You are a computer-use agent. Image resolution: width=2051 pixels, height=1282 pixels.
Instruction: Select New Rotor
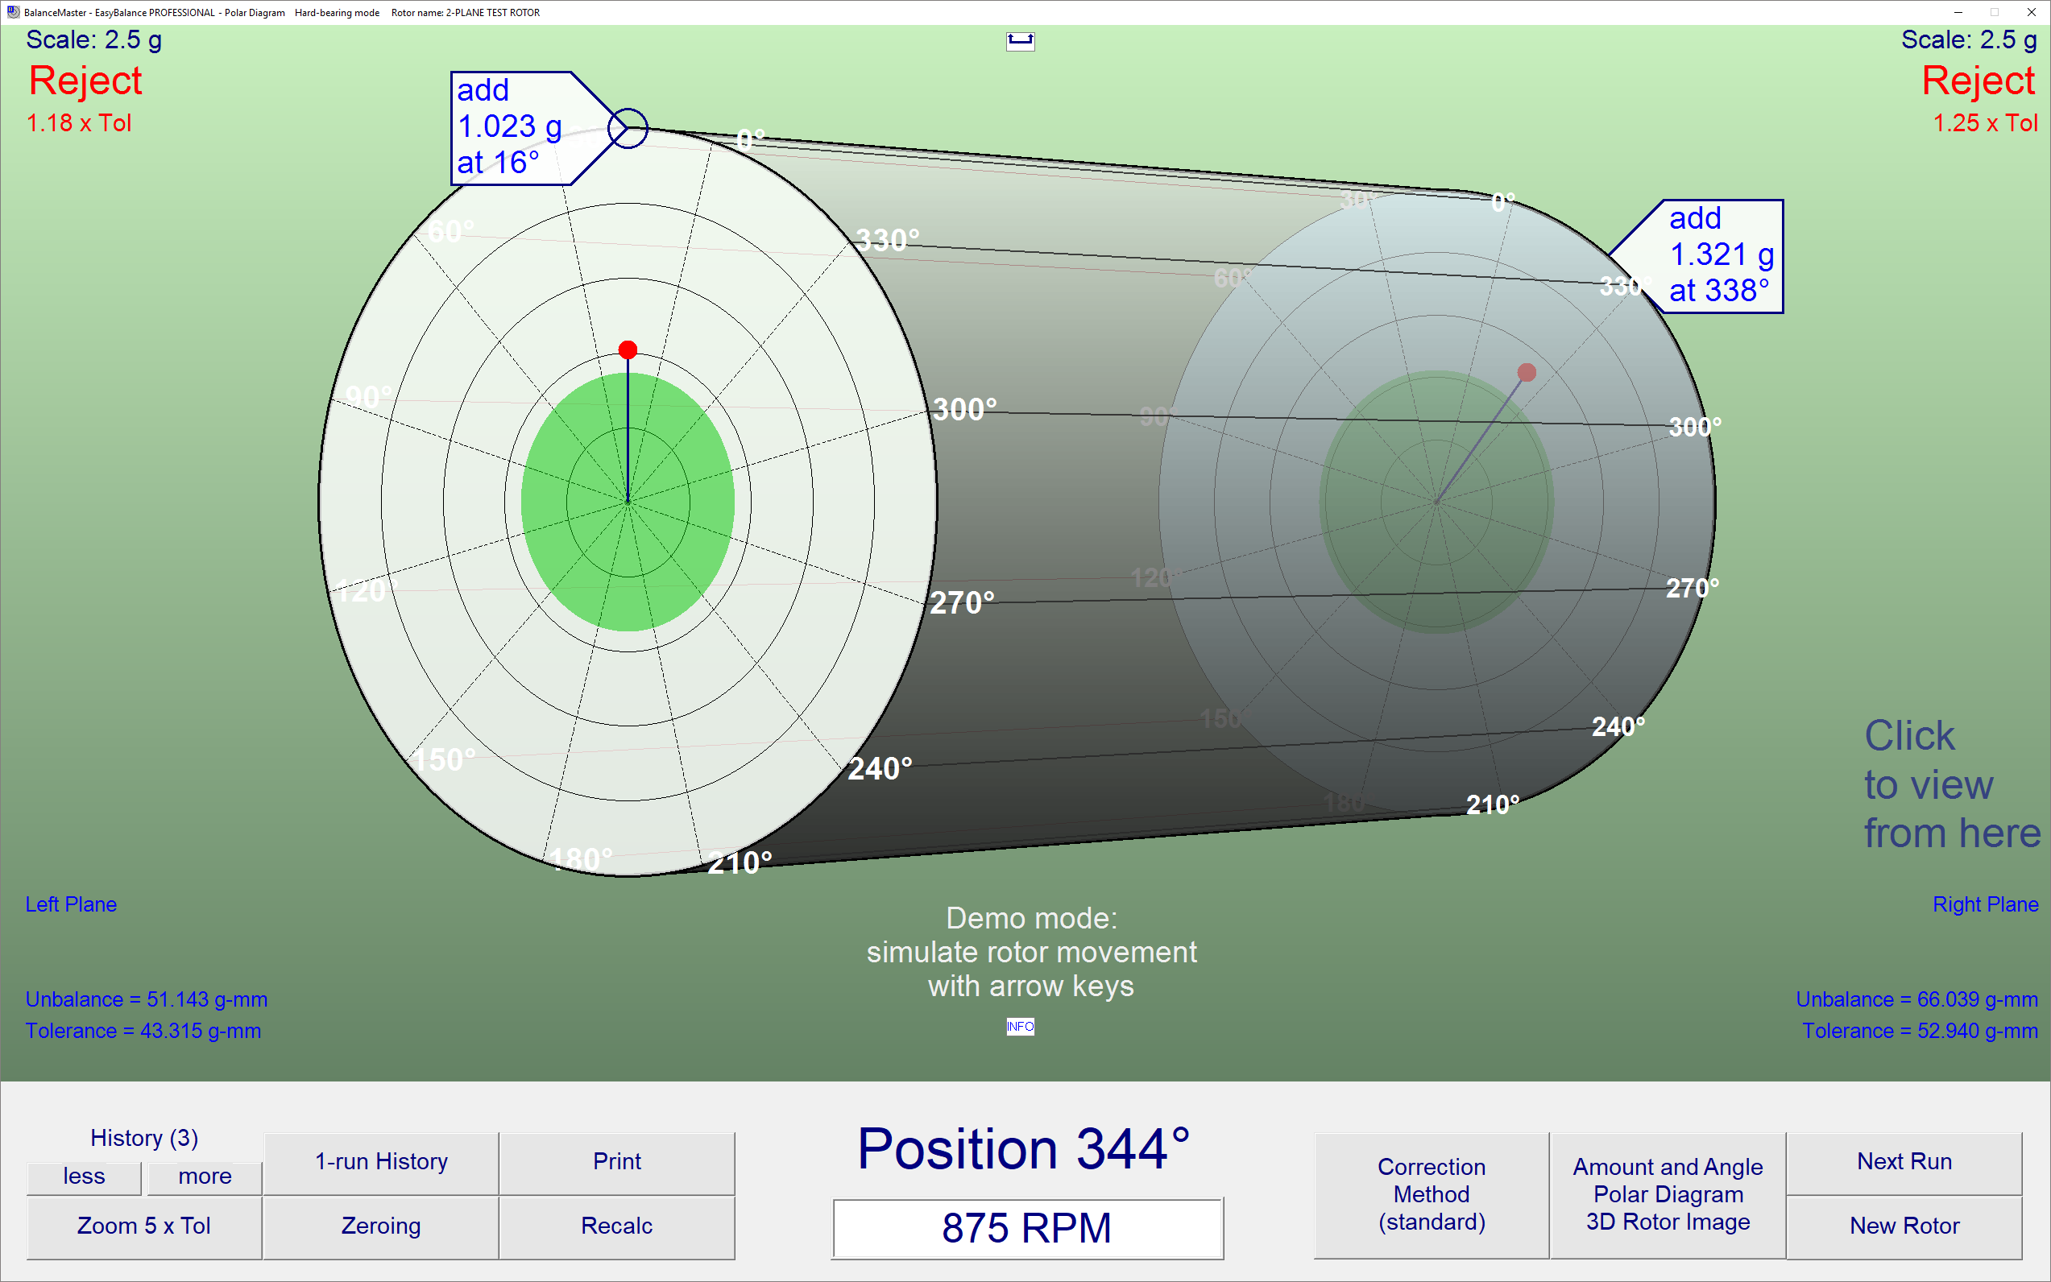1904,1225
